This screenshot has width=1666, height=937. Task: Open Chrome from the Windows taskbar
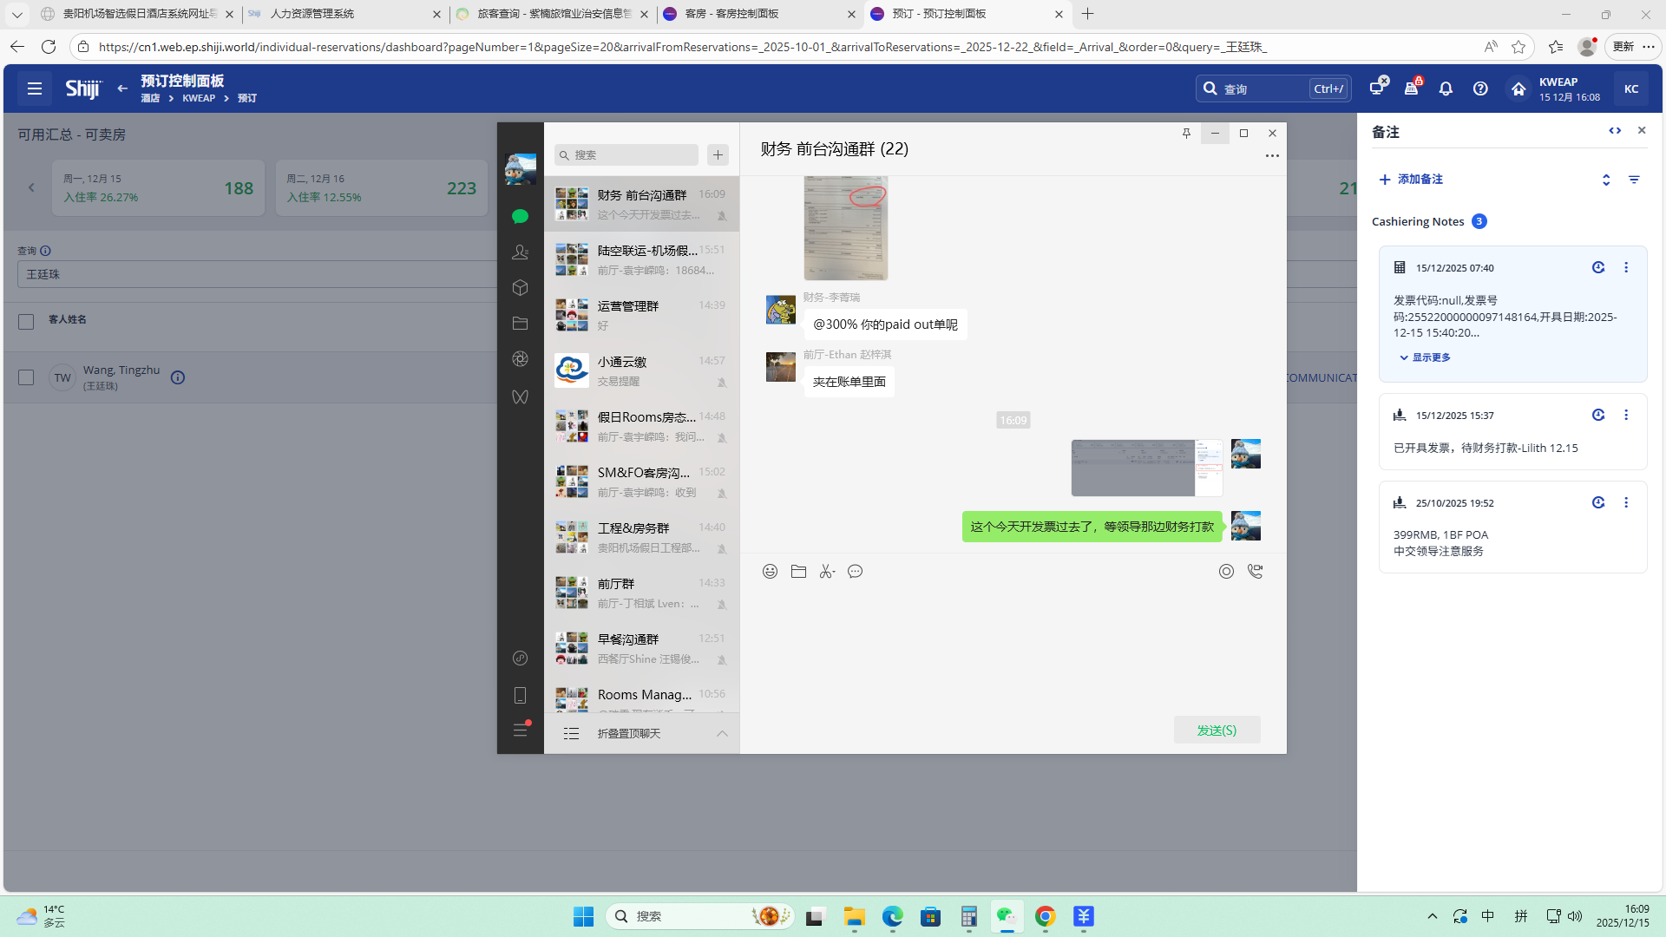[x=1045, y=916]
